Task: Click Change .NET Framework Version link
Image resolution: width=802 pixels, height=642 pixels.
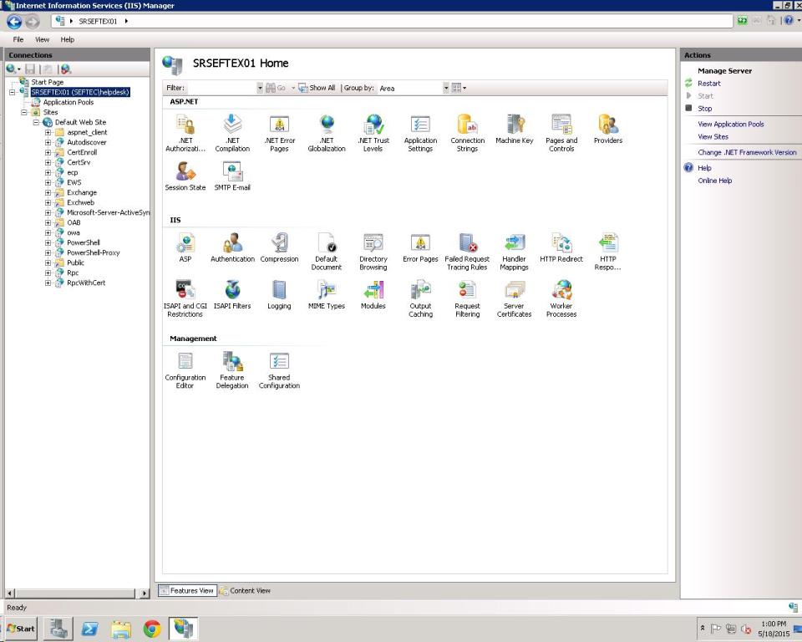Action: tap(747, 152)
